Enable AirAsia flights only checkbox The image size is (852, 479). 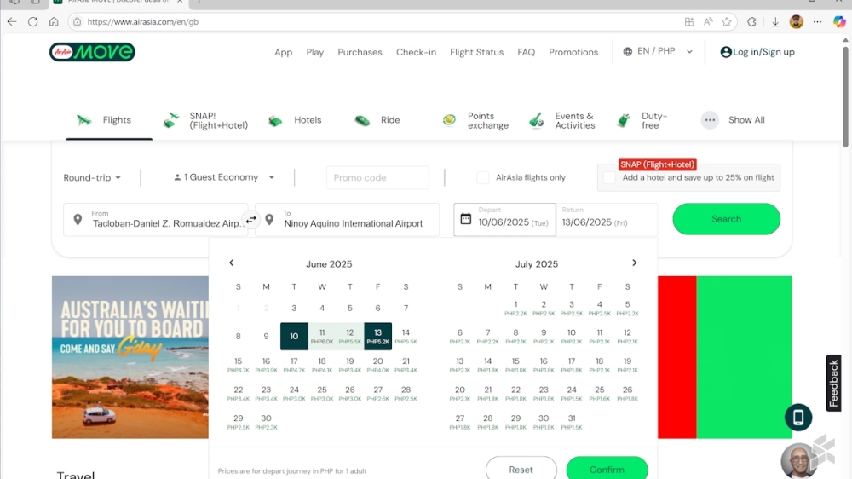(x=483, y=177)
